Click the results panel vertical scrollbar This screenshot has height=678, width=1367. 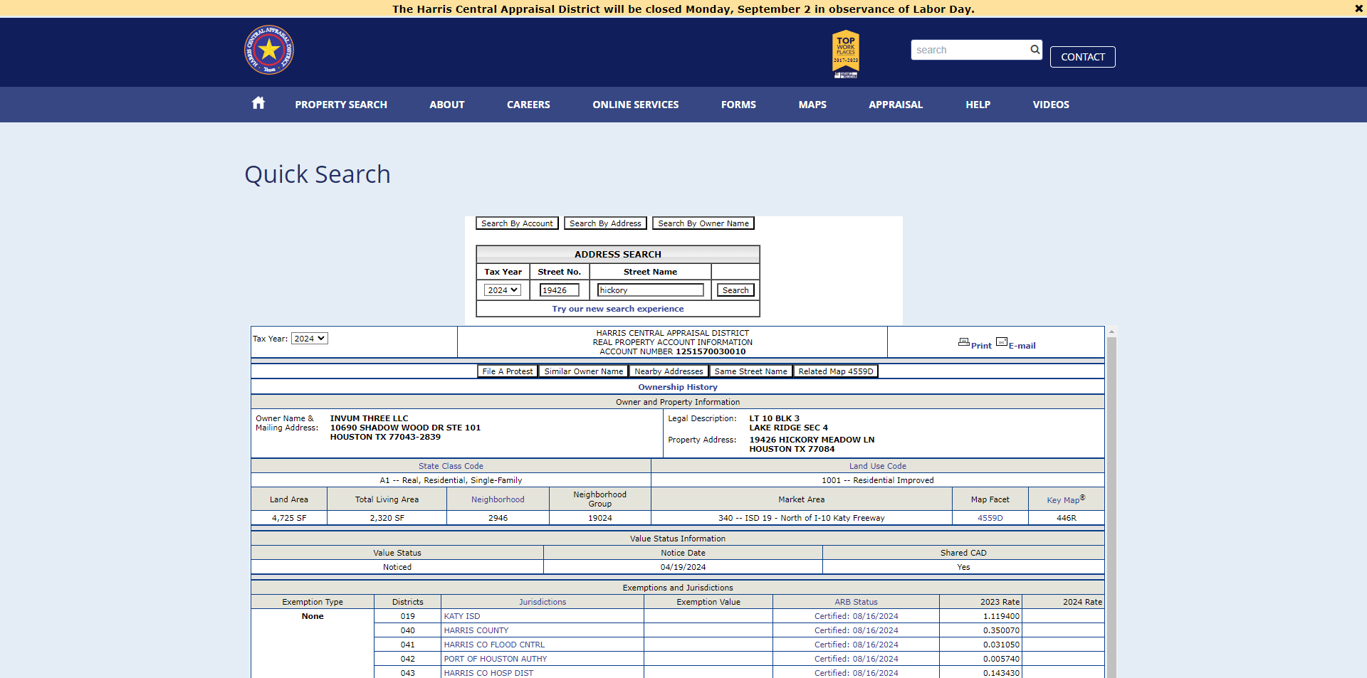[x=1111, y=508]
